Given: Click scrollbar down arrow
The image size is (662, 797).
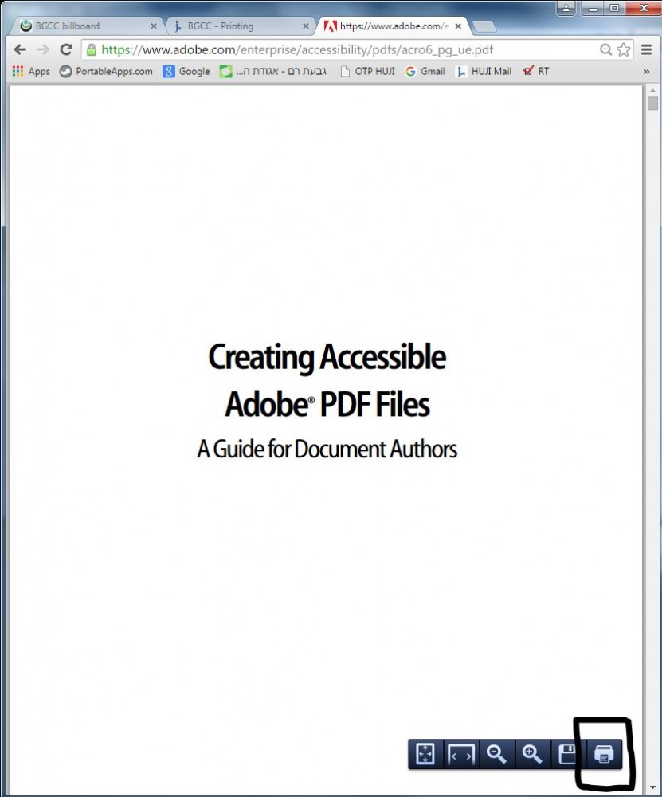Looking at the screenshot, I should [x=653, y=787].
